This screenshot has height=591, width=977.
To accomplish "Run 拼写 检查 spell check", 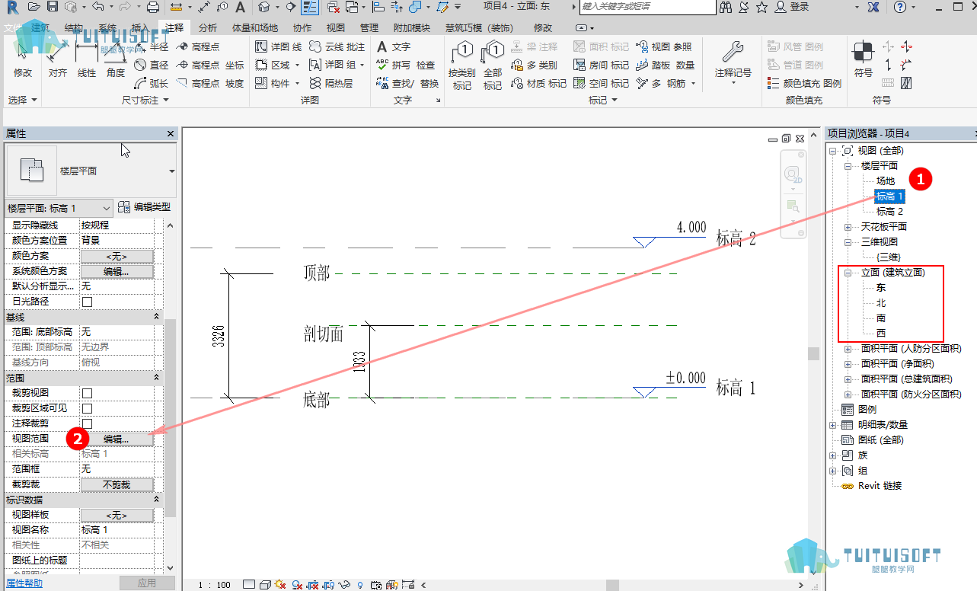I will [x=405, y=65].
